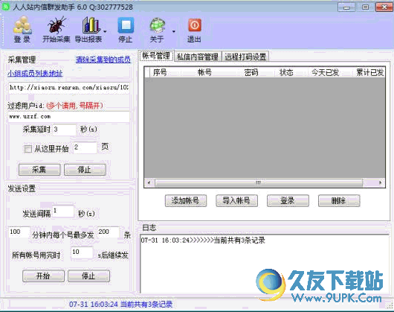Minimize the application window

pos(346,7)
